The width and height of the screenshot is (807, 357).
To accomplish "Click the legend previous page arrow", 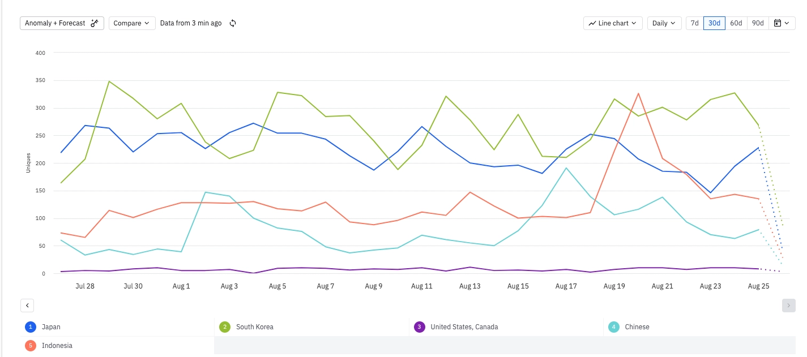I will [27, 306].
